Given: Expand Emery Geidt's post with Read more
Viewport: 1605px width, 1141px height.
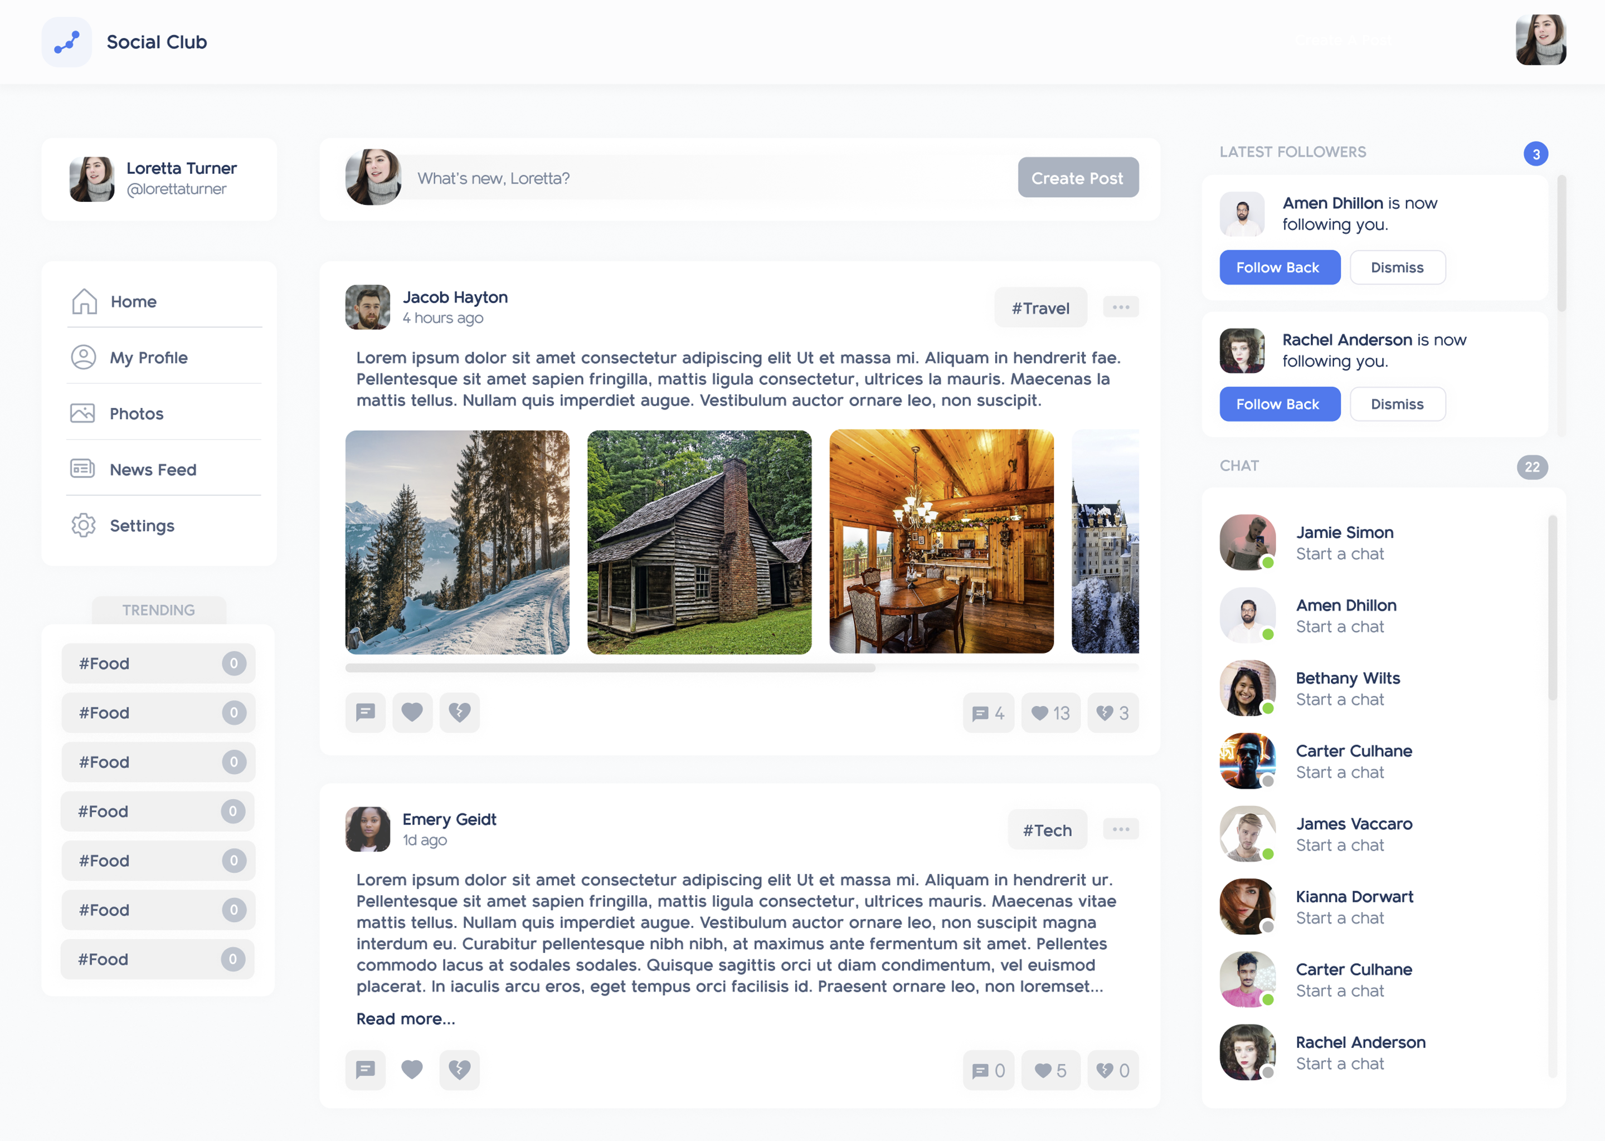Looking at the screenshot, I should tap(406, 1019).
